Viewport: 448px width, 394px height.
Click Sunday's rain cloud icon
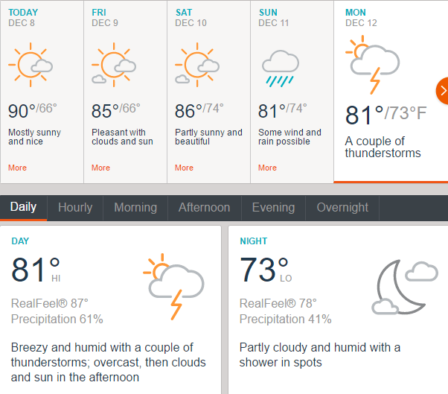[x=279, y=69]
